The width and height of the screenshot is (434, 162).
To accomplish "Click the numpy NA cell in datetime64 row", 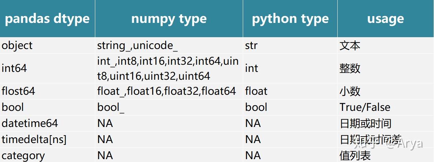I will pyautogui.click(x=169, y=123).
